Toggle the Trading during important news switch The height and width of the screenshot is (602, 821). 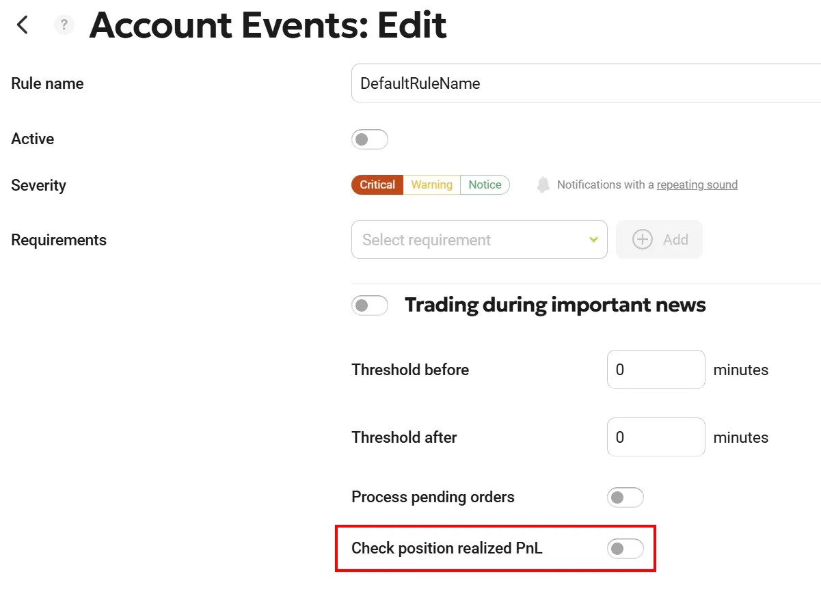pyautogui.click(x=369, y=305)
